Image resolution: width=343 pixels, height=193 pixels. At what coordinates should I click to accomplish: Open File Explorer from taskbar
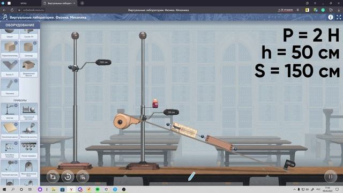tap(54, 189)
